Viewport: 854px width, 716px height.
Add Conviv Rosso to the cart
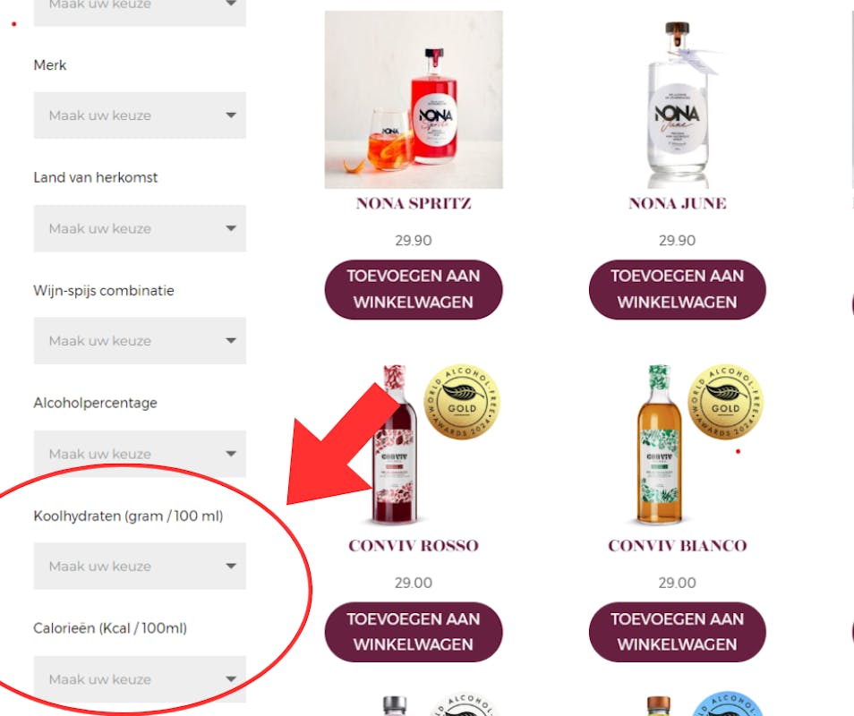tap(414, 632)
